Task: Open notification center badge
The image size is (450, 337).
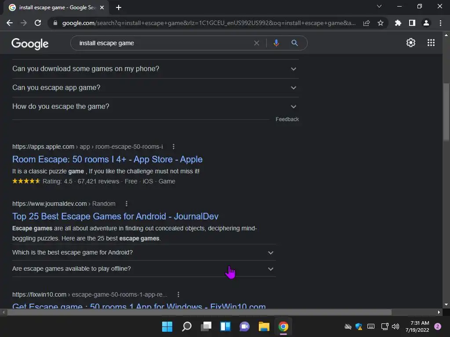Action: click(438, 326)
